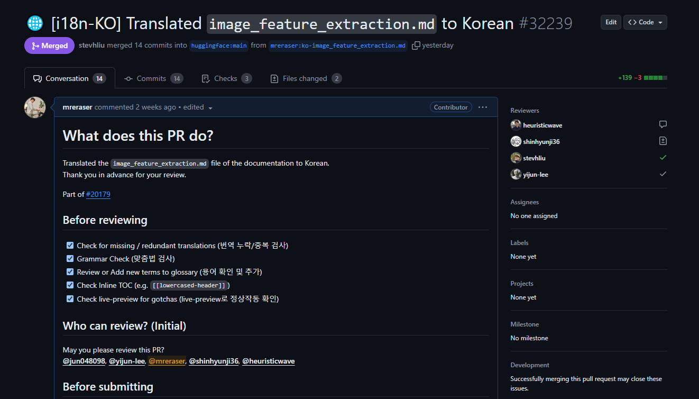Click the 'No milestone' text
This screenshot has width=699, height=399.
(x=529, y=338)
